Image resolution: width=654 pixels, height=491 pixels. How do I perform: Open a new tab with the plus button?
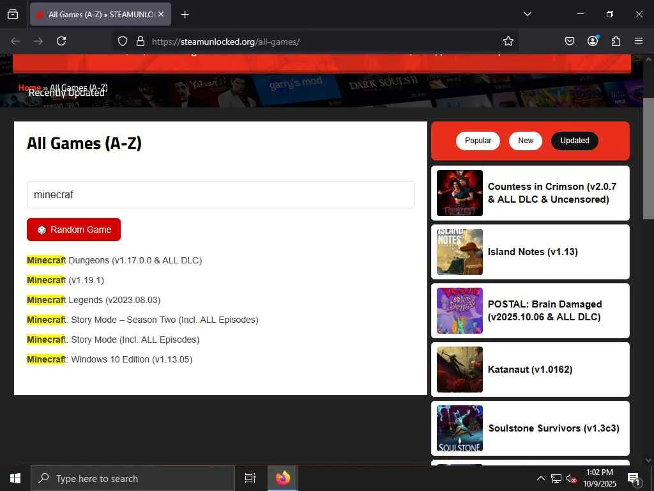(185, 15)
